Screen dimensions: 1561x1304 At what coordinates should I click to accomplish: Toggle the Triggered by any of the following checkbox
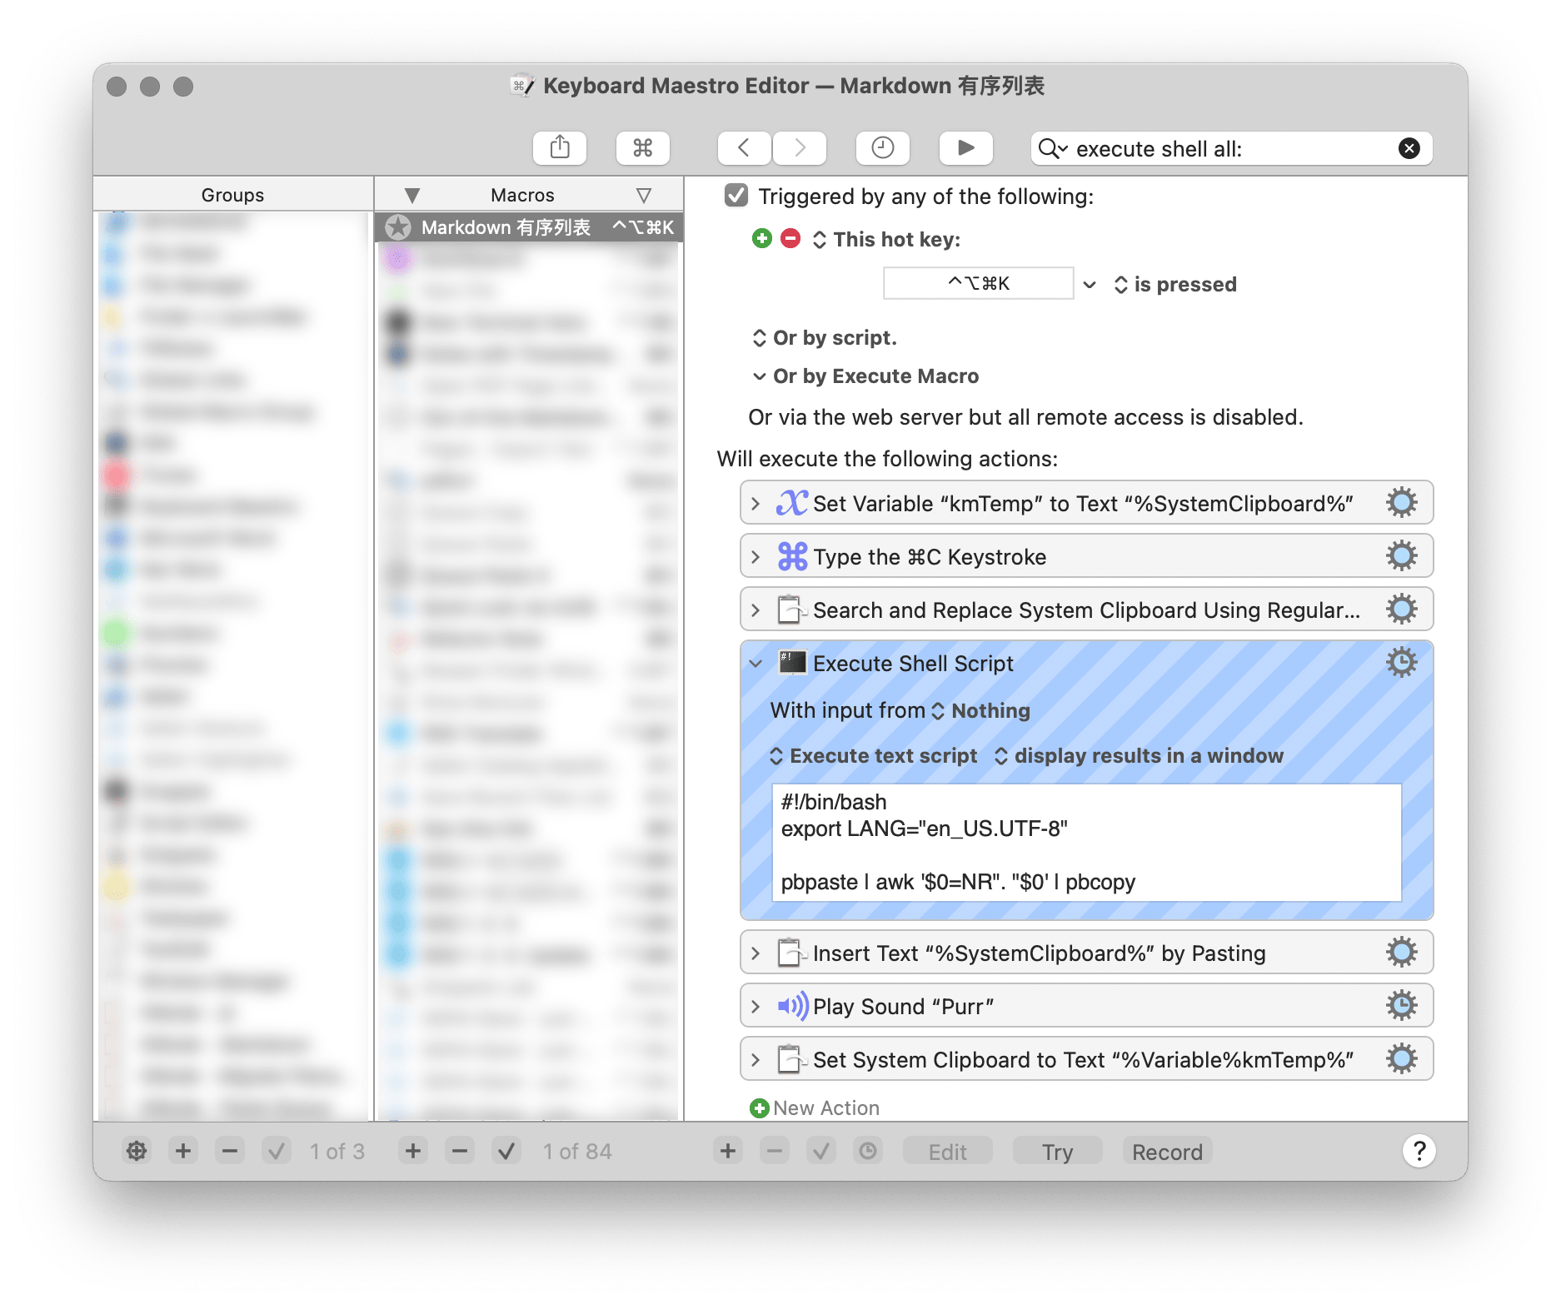736,196
